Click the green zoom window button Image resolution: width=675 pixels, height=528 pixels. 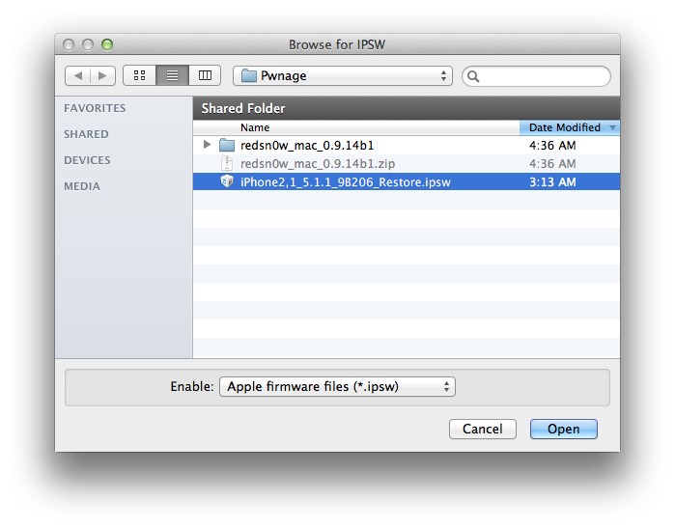point(107,44)
